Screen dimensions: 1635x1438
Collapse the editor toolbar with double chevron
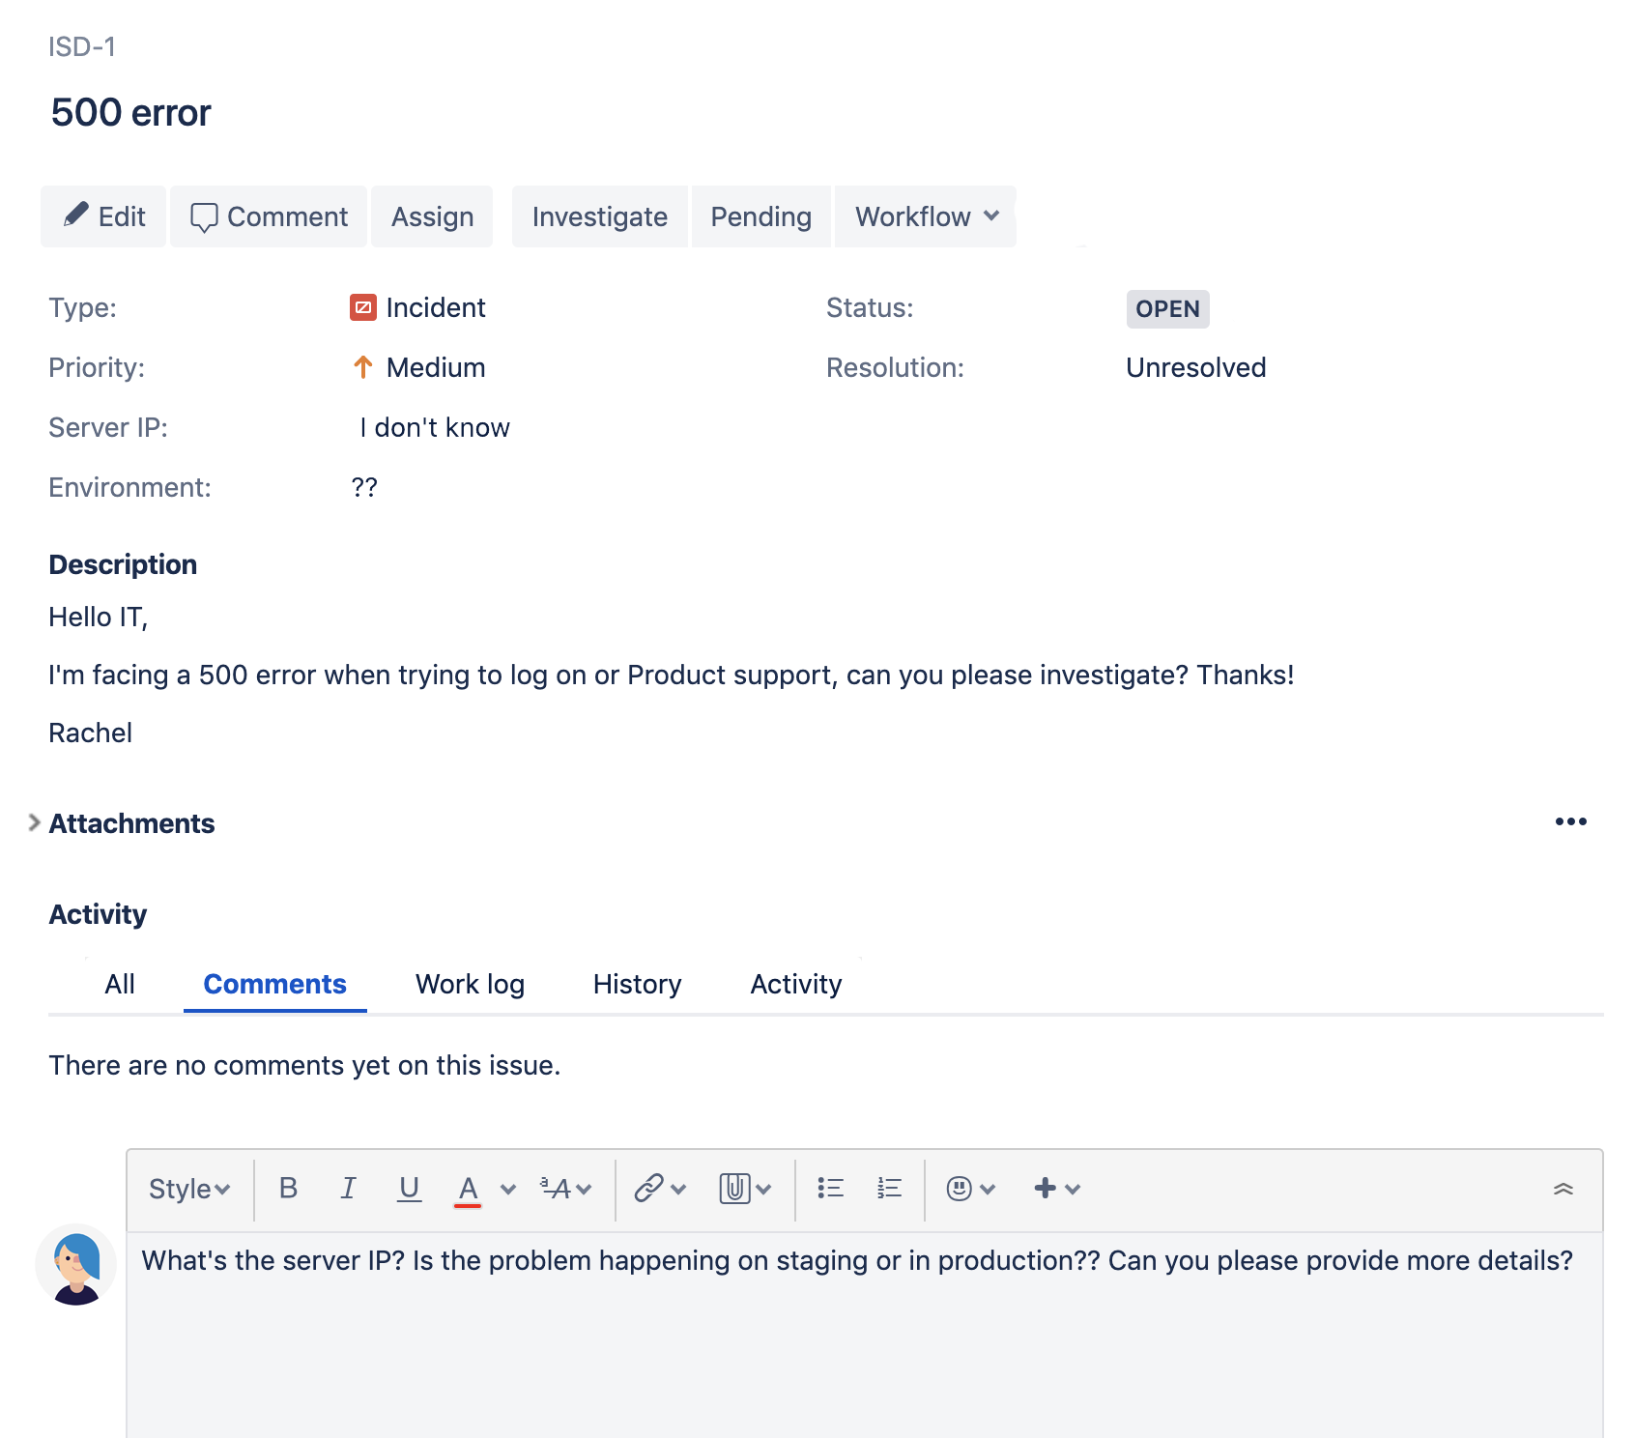[1563, 1189]
